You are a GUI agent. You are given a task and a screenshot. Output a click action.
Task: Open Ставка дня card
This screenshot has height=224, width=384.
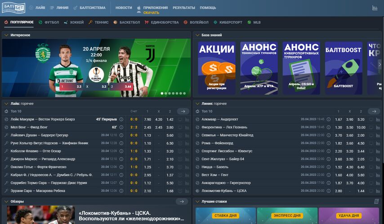click(x=226, y=215)
